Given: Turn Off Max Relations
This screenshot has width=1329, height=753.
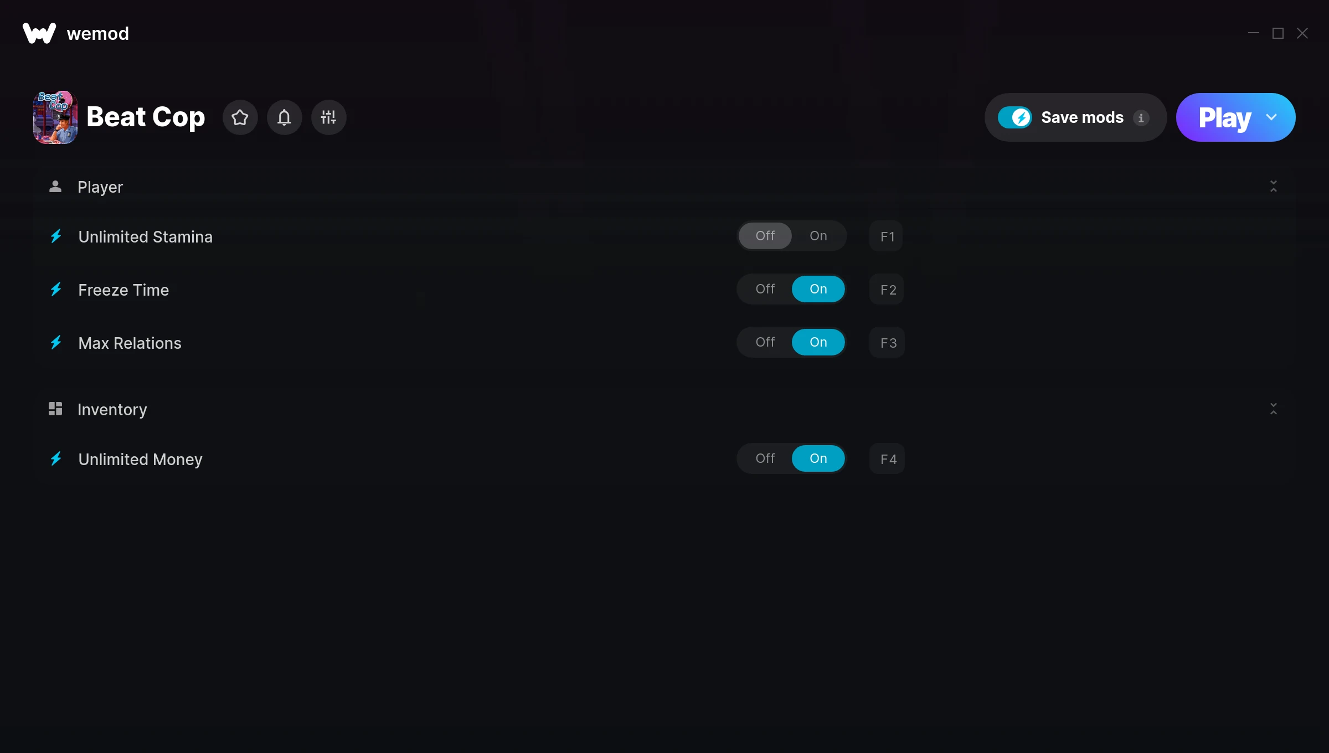Looking at the screenshot, I should (x=765, y=342).
